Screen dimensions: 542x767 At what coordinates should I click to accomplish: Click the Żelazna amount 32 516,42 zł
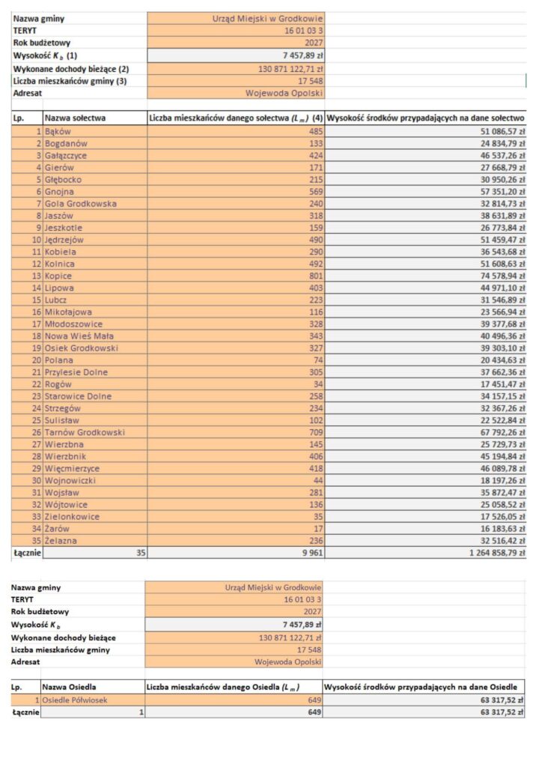tap(425, 541)
